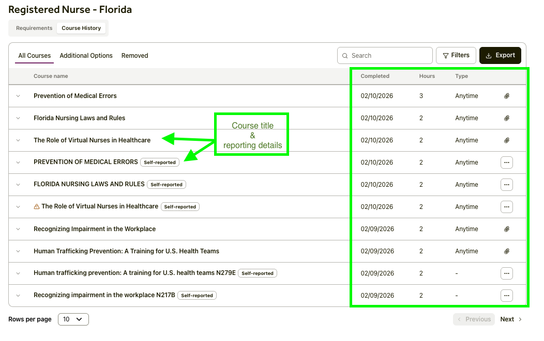Open the Rows per page dropdown
Viewport: 544px width, 341px height.
73,319
